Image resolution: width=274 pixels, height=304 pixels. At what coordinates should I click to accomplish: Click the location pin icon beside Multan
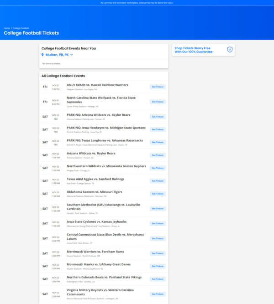(x=42, y=55)
